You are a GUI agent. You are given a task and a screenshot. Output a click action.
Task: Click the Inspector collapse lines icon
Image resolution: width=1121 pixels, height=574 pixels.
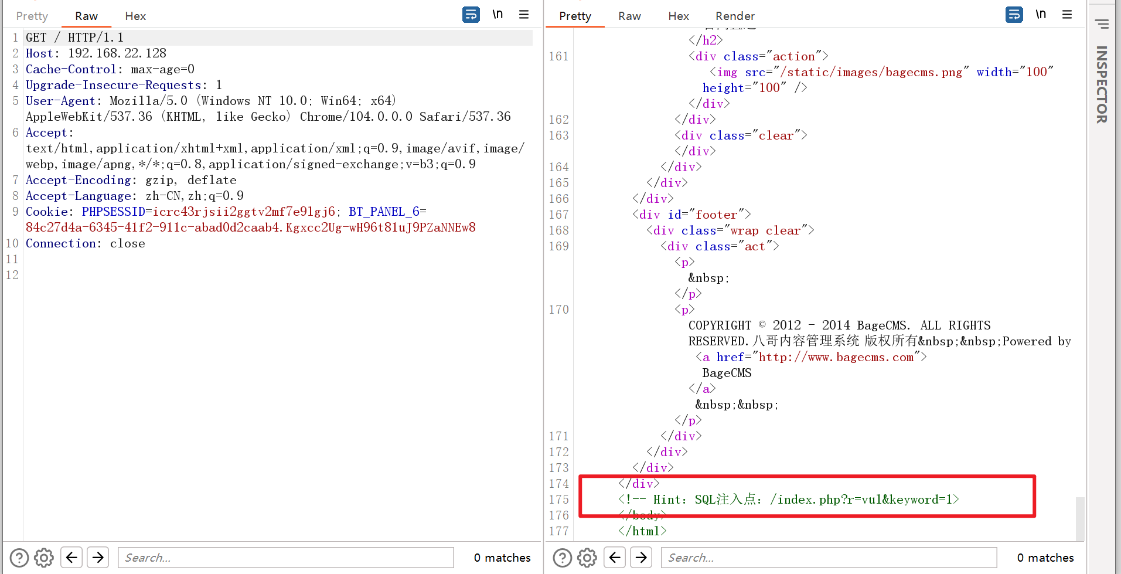(x=1102, y=24)
